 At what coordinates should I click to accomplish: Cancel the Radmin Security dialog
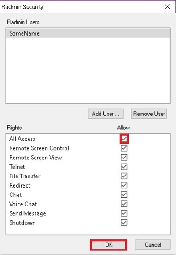[153, 245]
